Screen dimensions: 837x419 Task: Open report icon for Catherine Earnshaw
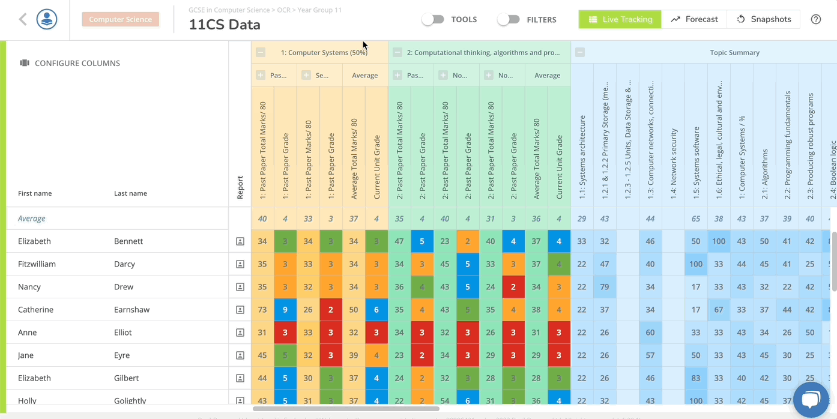click(x=240, y=310)
